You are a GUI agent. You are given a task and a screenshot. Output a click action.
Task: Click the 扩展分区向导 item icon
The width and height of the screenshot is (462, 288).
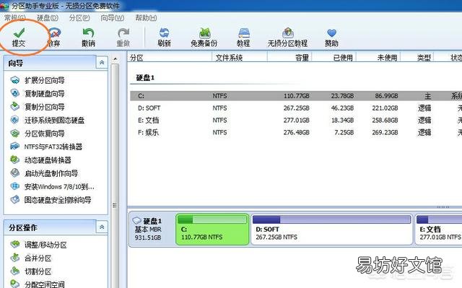click(x=14, y=80)
